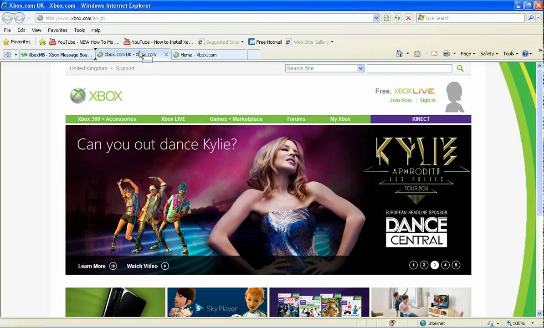Open the Edit menu

(x=21, y=30)
